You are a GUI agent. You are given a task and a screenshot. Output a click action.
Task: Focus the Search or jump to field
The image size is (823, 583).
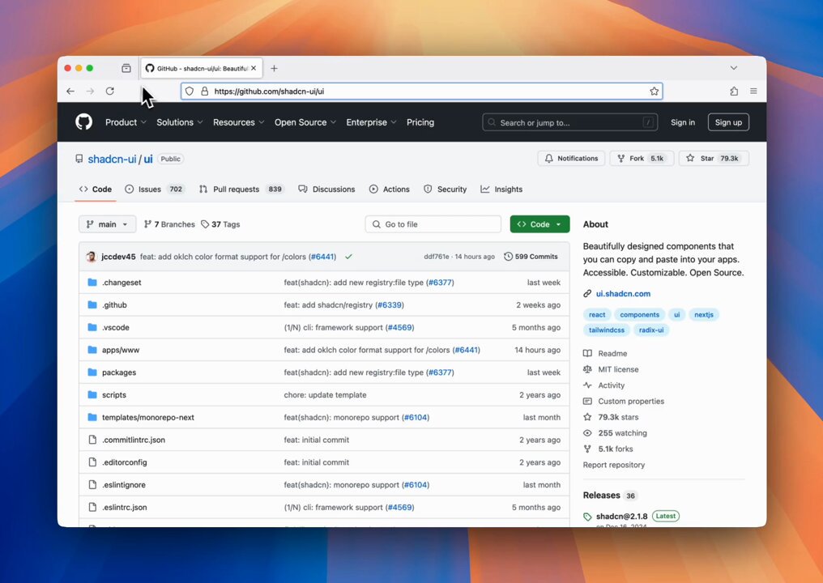569,122
